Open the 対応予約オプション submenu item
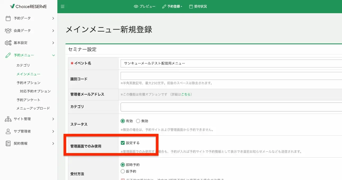Screen dimensions: 342x180 pyautogui.click(x=35, y=91)
